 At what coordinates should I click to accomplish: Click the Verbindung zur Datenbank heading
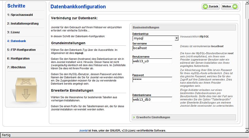point(74,18)
